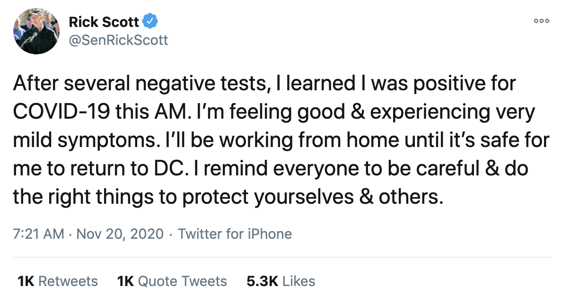Open the three-dot more options menu
Screen dimensions: 562x304
coord(541,21)
